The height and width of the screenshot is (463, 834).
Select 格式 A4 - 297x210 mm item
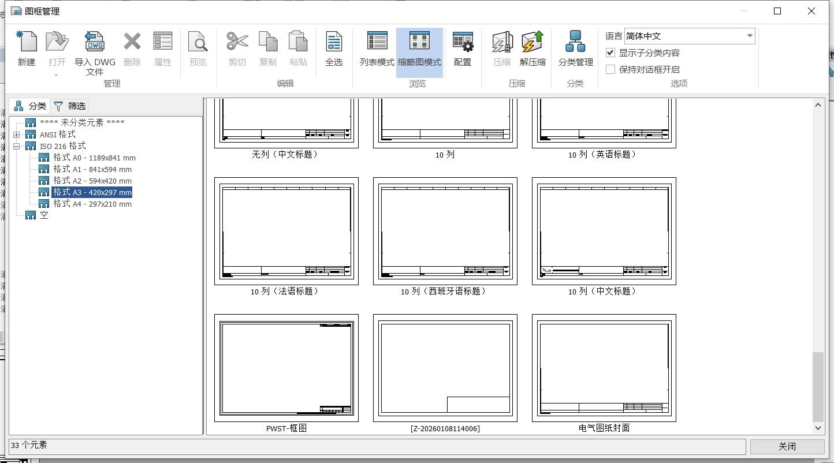(x=92, y=204)
